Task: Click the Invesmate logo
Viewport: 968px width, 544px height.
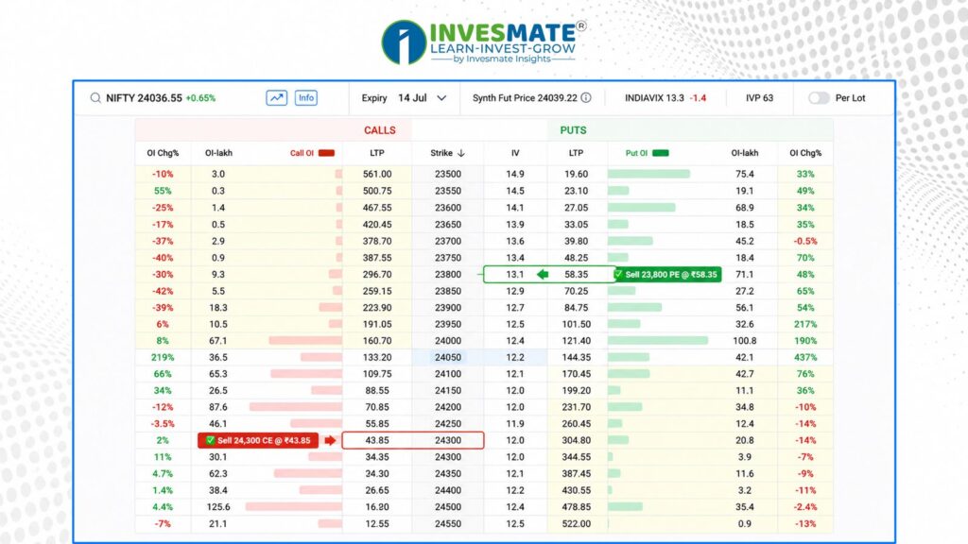Action: point(483,42)
